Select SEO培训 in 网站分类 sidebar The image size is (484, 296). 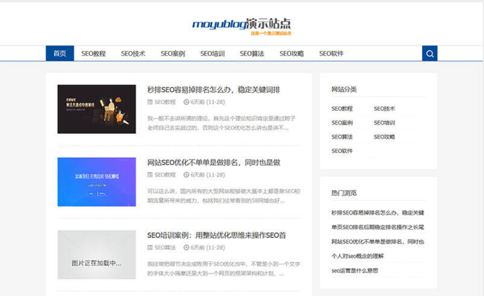384,123
